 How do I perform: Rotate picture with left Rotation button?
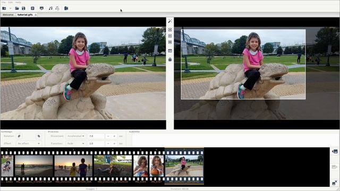[19, 136]
